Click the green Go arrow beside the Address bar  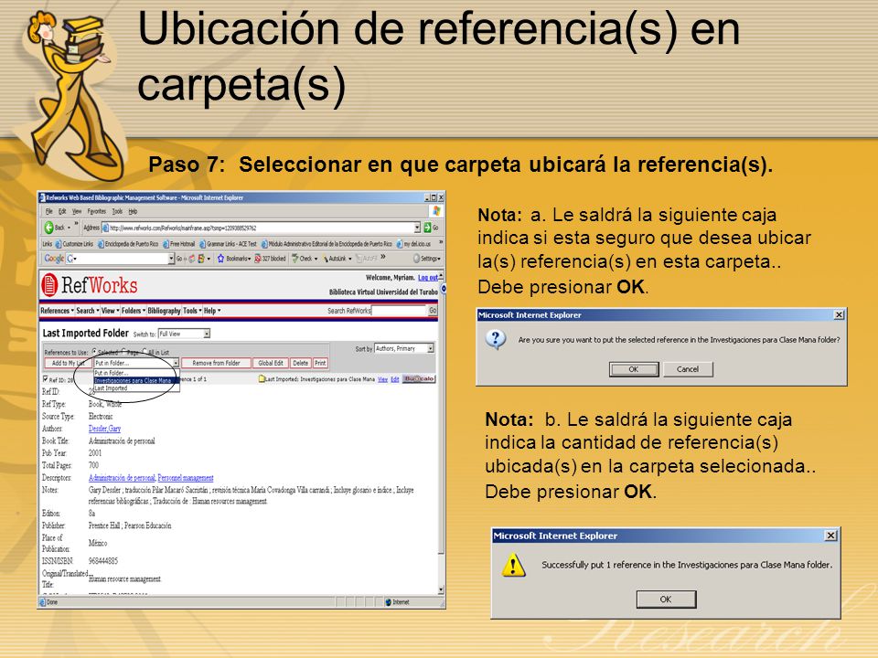(427, 228)
